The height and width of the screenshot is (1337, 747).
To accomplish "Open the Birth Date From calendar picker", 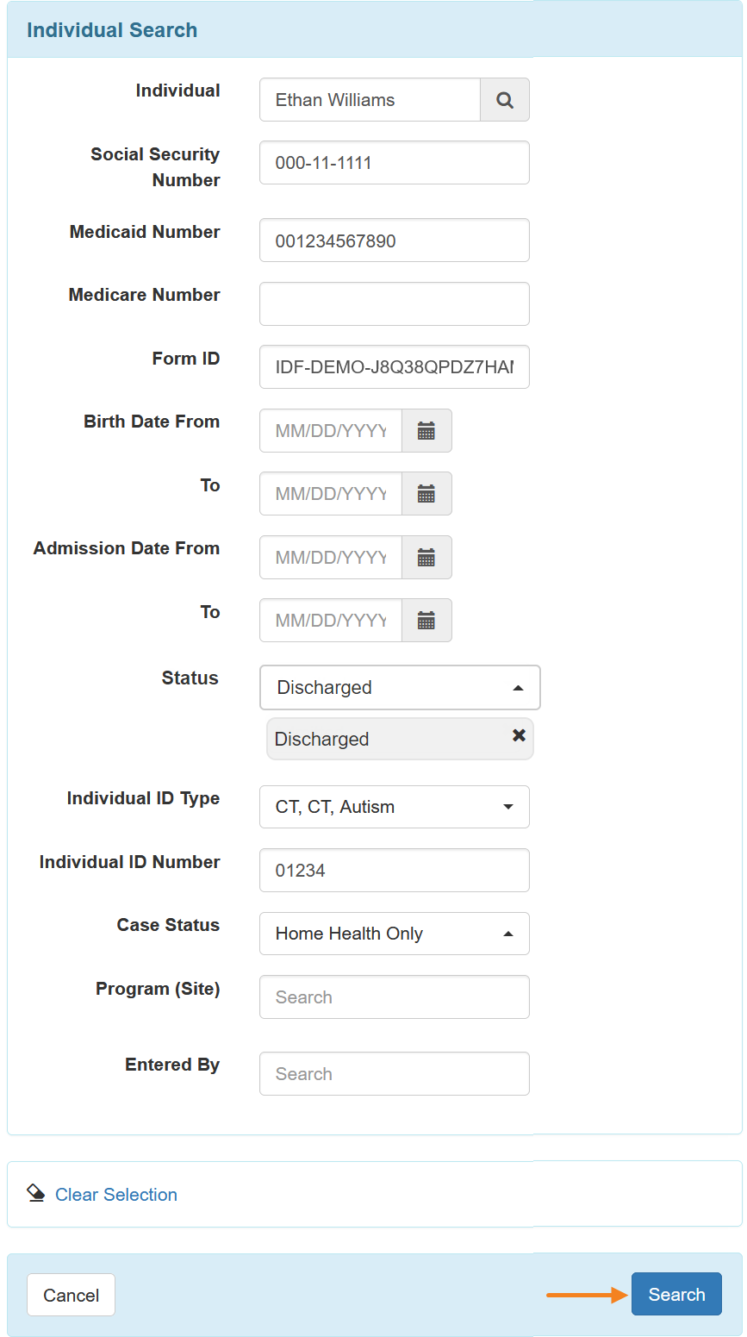I will [426, 431].
